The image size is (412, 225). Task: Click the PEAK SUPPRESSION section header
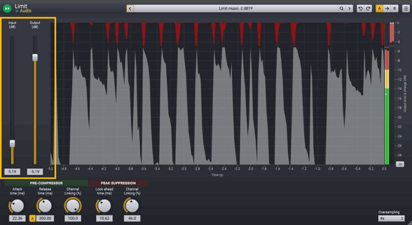click(118, 183)
